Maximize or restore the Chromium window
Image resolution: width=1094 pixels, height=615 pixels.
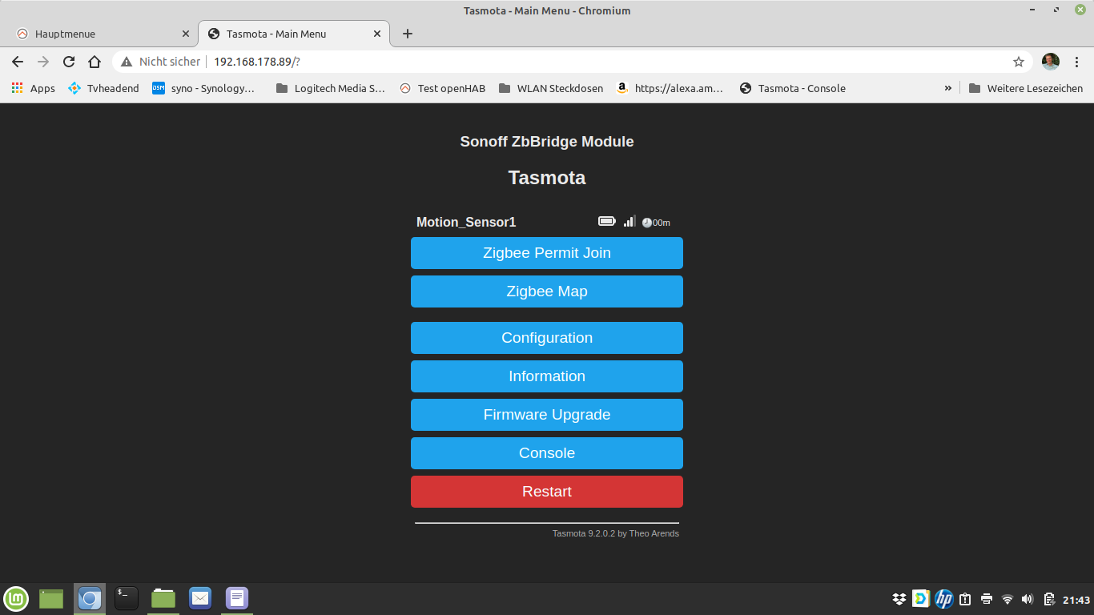(x=1056, y=10)
